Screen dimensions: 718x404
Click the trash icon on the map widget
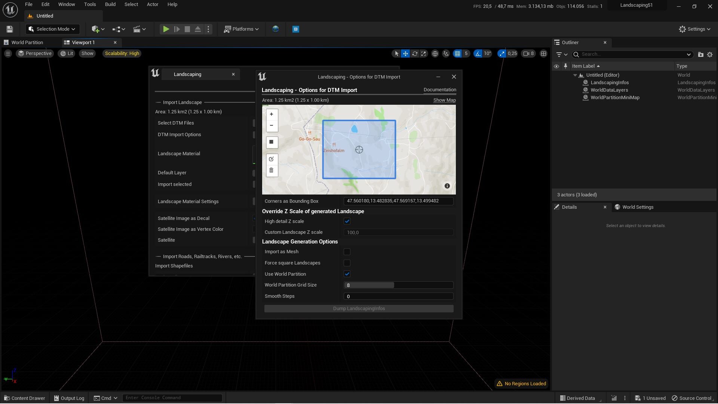coord(271,170)
